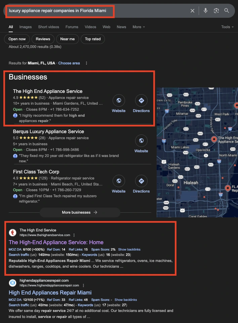Viewport: 238px width, 323px height.
Task: Get directions to The High End Appliance Service
Action: [x=141, y=100]
